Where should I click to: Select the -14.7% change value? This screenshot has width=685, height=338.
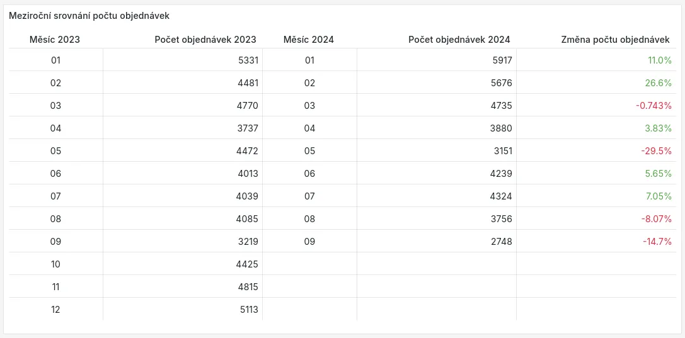click(657, 242)
